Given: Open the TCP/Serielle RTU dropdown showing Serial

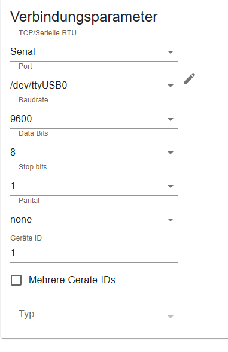Looking at the screenshot, I should click(94, 52).
